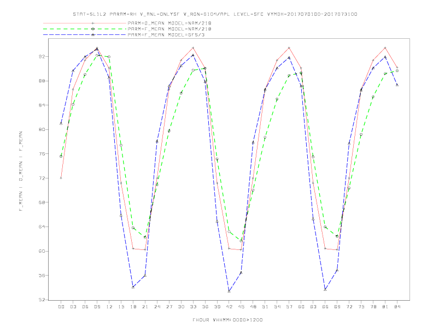This screenshot has width=433, height=334.
Task: Click y-axis tick label 68
Action: click(x=42, y=202)
